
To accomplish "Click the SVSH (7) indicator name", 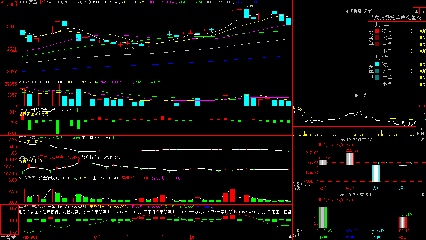I will pyautogui.click(x=27, y=158).
